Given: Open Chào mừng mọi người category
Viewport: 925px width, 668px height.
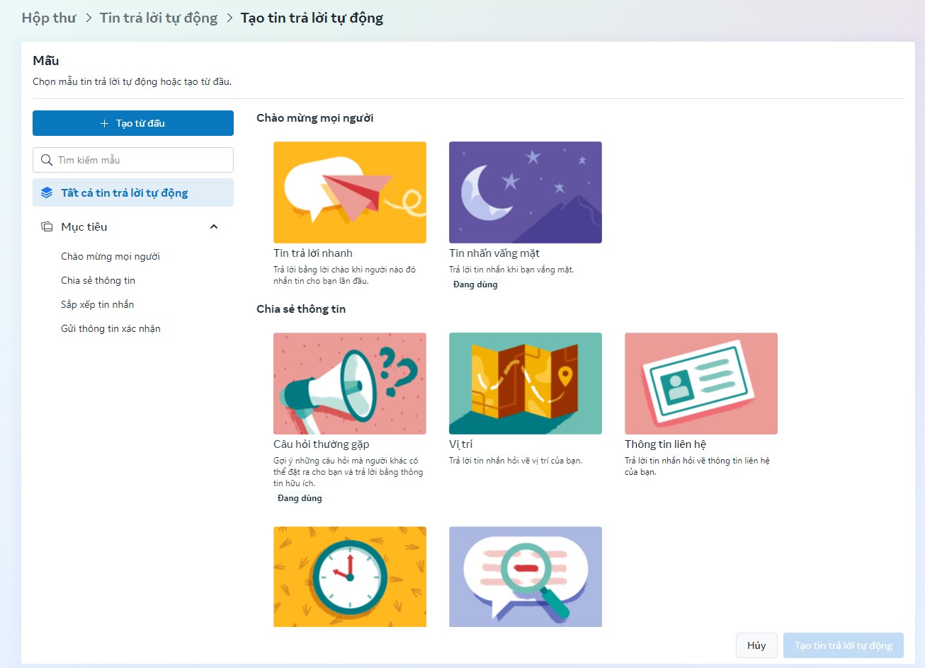Looking at the screenshot, I should (110, 256).
